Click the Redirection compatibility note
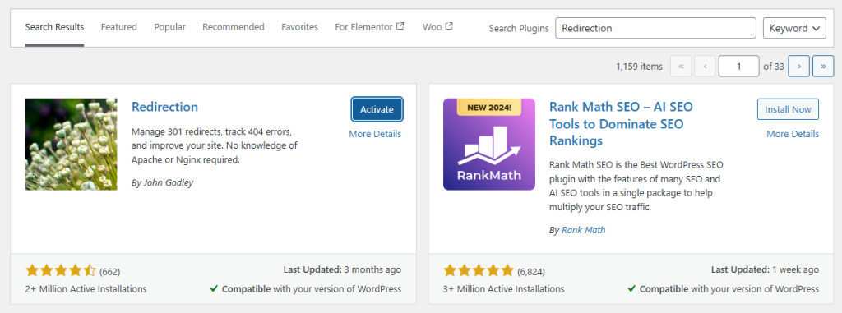This screenshot has width=842, height=313. (x=306, y=289)
